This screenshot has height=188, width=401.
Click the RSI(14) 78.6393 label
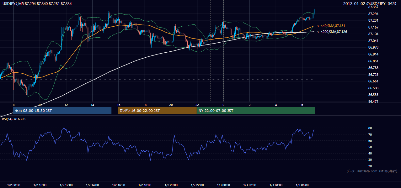click(13, 119)
